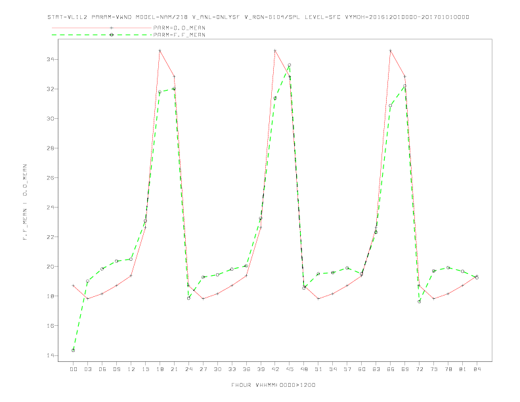The image size is (520, 402).
Task: Click y-axis tick value 34
Action: click(51, 59)
